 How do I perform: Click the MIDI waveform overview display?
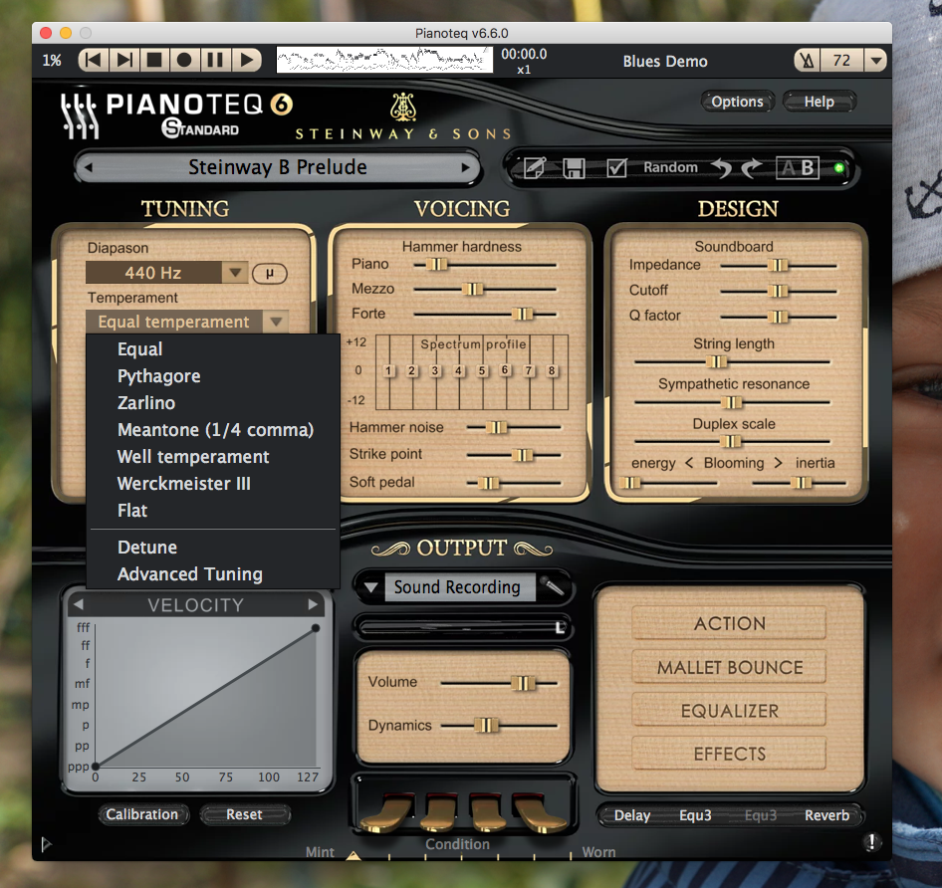(384, 60)
